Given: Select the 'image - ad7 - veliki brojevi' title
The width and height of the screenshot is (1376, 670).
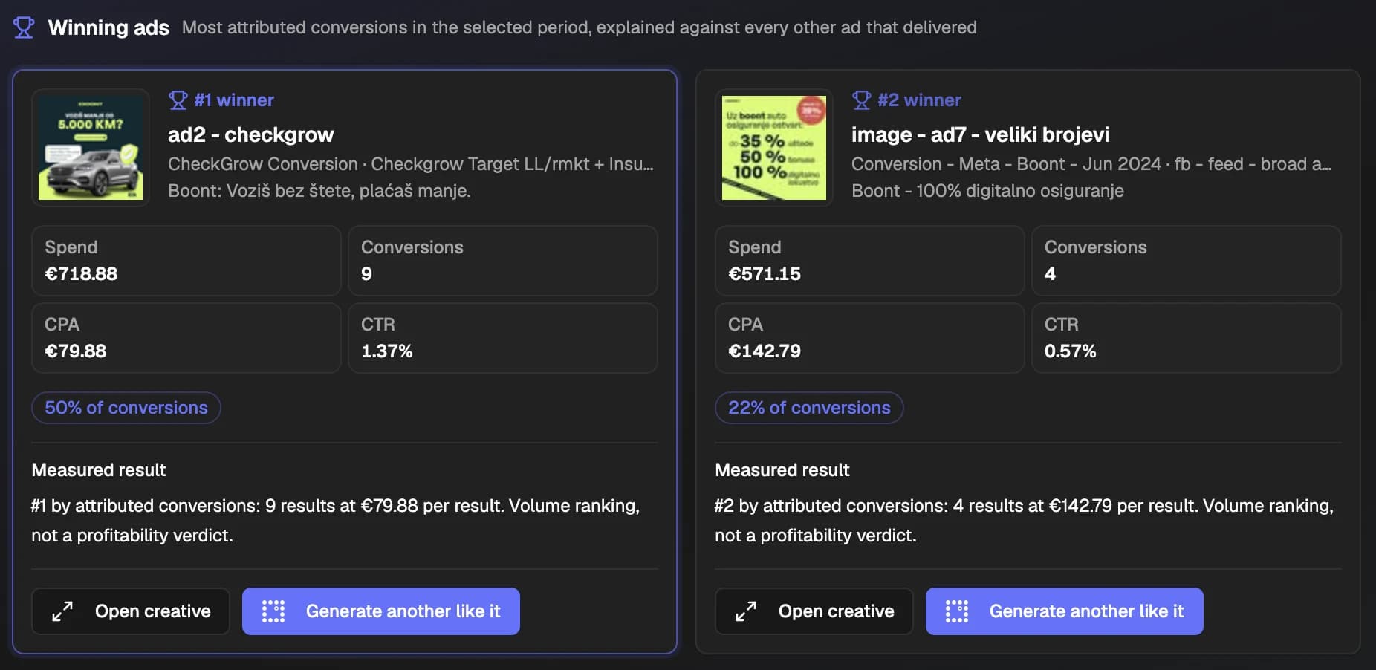Looking at the screenshot, I should coord(981,134).
